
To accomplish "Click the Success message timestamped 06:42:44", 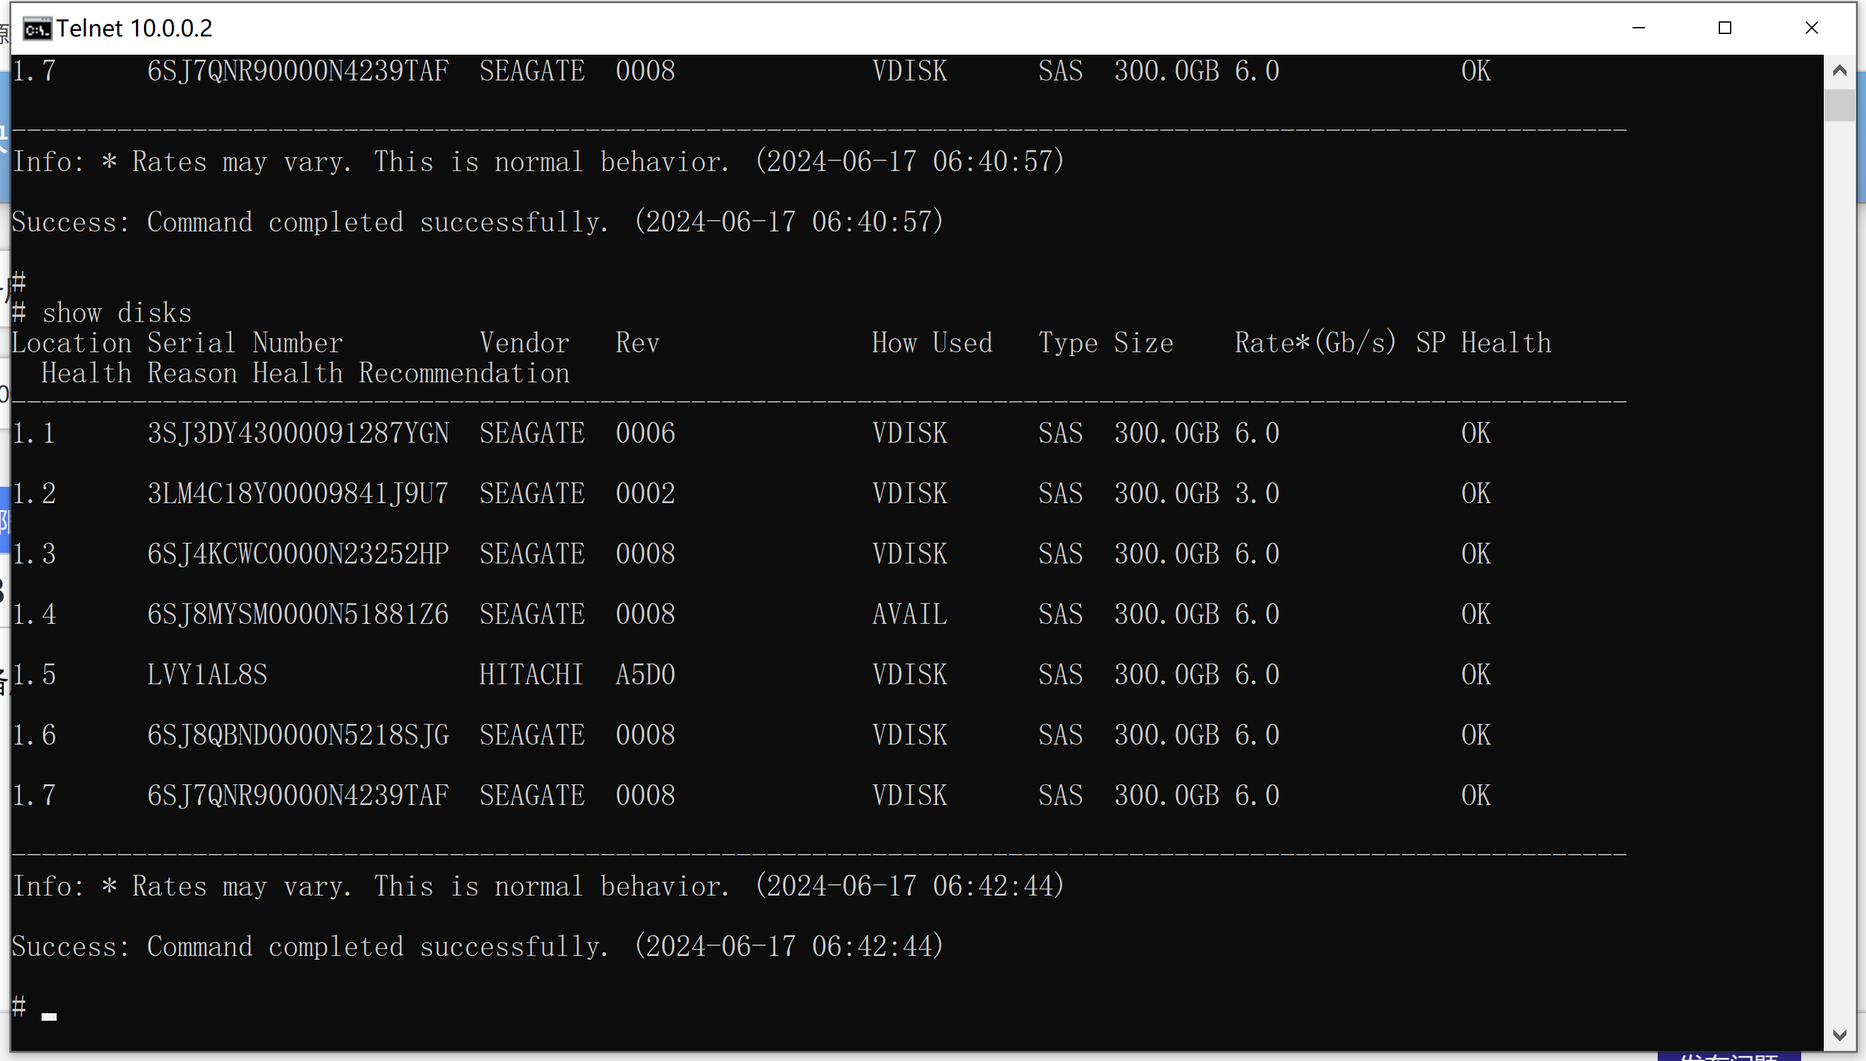I will (478, 947).
